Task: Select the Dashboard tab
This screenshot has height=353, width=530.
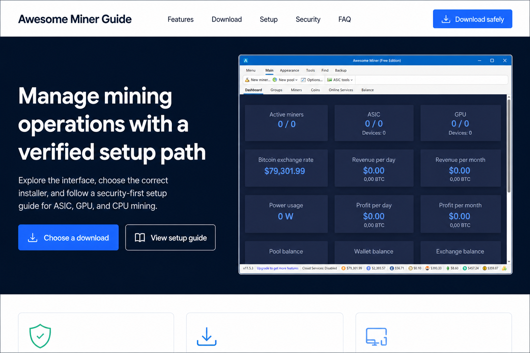Action: coord(254,90)
